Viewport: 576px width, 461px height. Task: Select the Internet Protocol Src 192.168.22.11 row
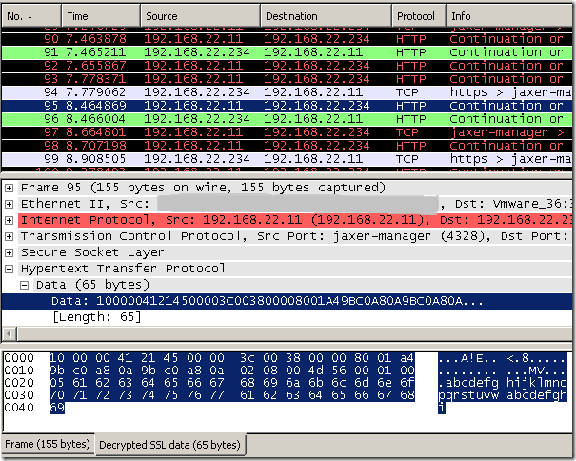295,220
